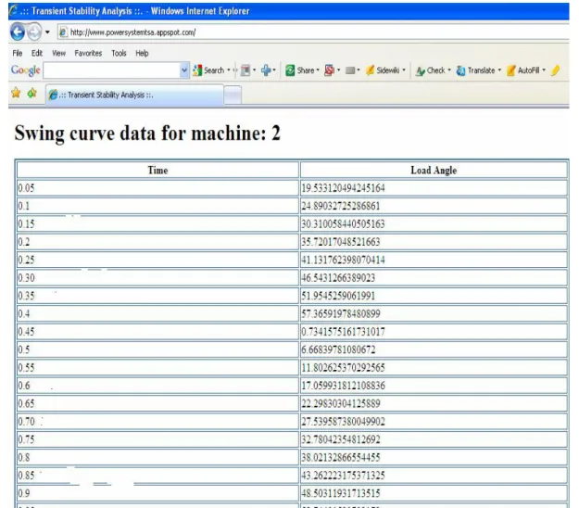Click the gray news/page toolbar icon
Screen dimensions: 579x508
tap(245, 70)
